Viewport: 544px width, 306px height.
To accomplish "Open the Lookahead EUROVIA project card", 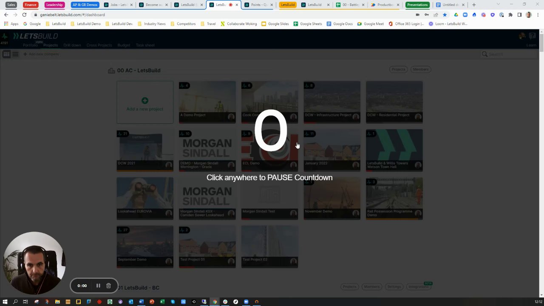I will point(145,198).
